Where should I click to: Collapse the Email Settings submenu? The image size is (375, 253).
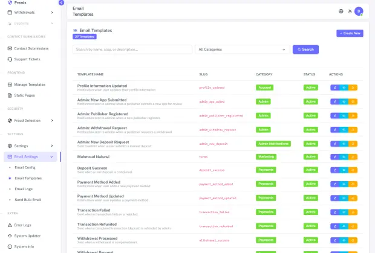point(30,157)
